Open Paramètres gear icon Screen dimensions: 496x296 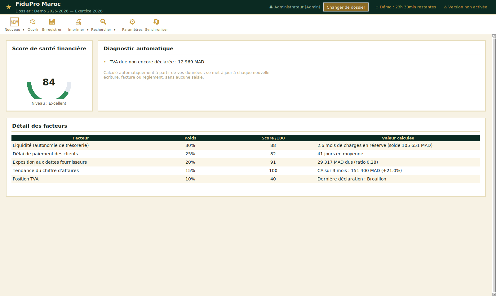click(x=132, y=22)
